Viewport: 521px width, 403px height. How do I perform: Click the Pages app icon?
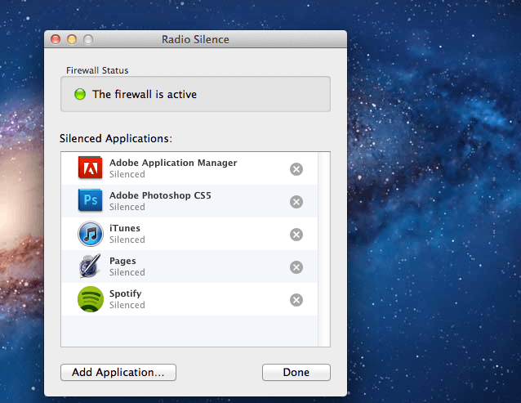[x=90, y=266]
